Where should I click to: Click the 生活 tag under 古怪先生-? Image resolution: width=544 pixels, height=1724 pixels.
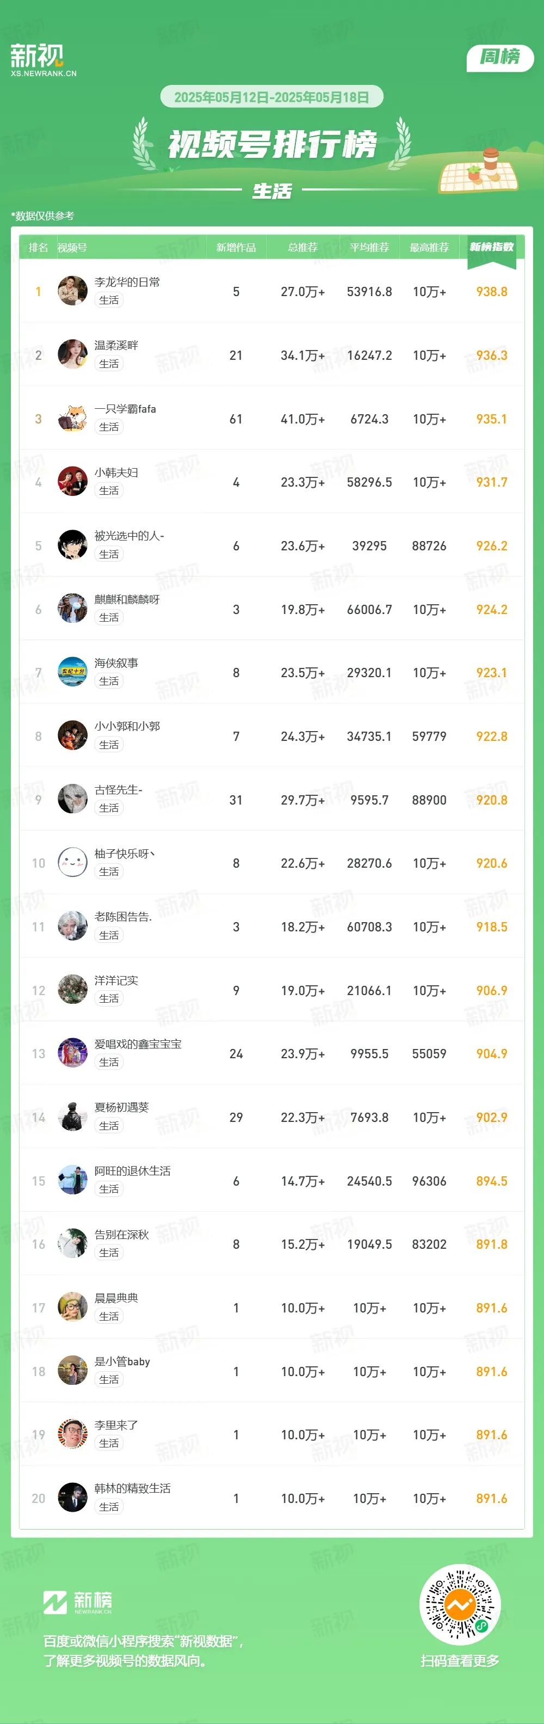pos(109,808)
